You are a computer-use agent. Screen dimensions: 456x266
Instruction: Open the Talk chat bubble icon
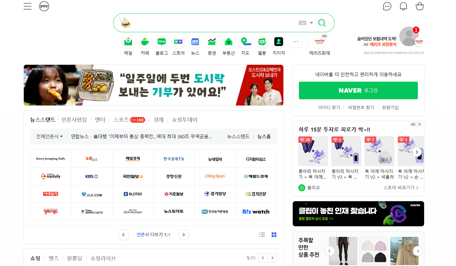pyautogui.click(x=387, y=6)
